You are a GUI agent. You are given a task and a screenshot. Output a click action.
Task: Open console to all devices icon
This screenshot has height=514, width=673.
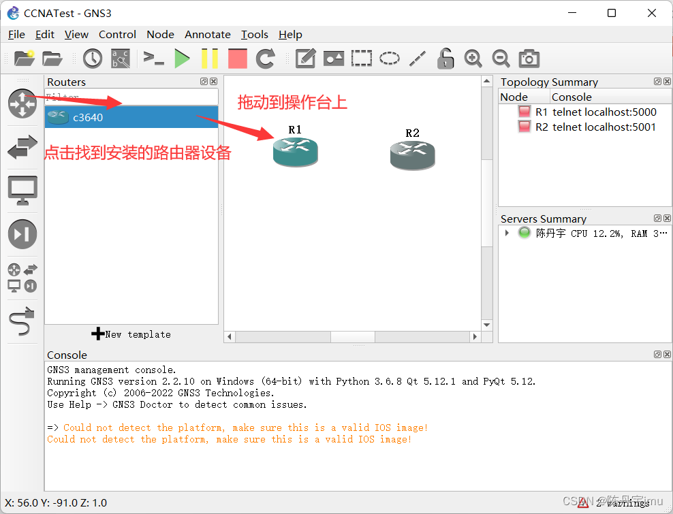click(x=154, y=59)
